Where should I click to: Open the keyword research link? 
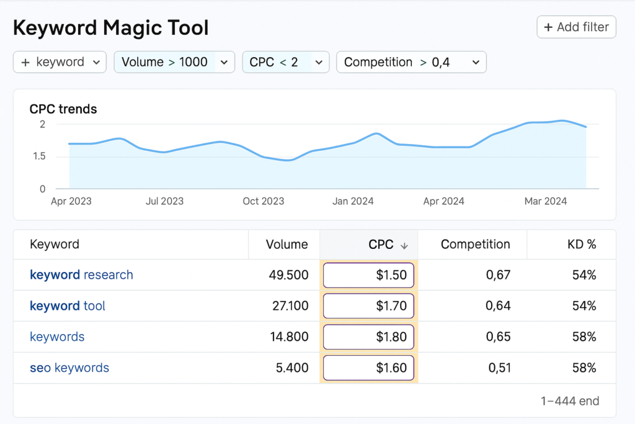pyautogui.click(x=81, y=275)
